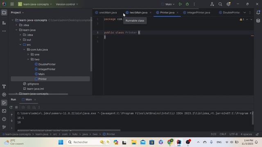Open the main hamburger menu
The height and width of the screenshot is (147, 262).
click(x=12, y=4)
